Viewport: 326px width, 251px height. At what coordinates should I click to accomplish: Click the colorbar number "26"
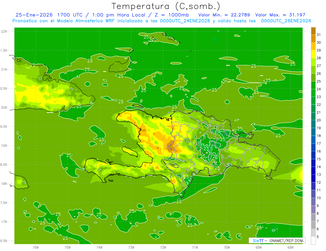pos(319,74)
